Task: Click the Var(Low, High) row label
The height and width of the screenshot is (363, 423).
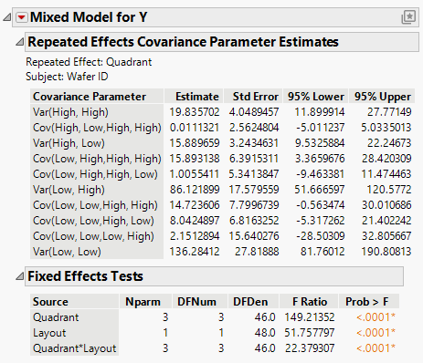Action: pyautogui.click(x=69, y=190)
